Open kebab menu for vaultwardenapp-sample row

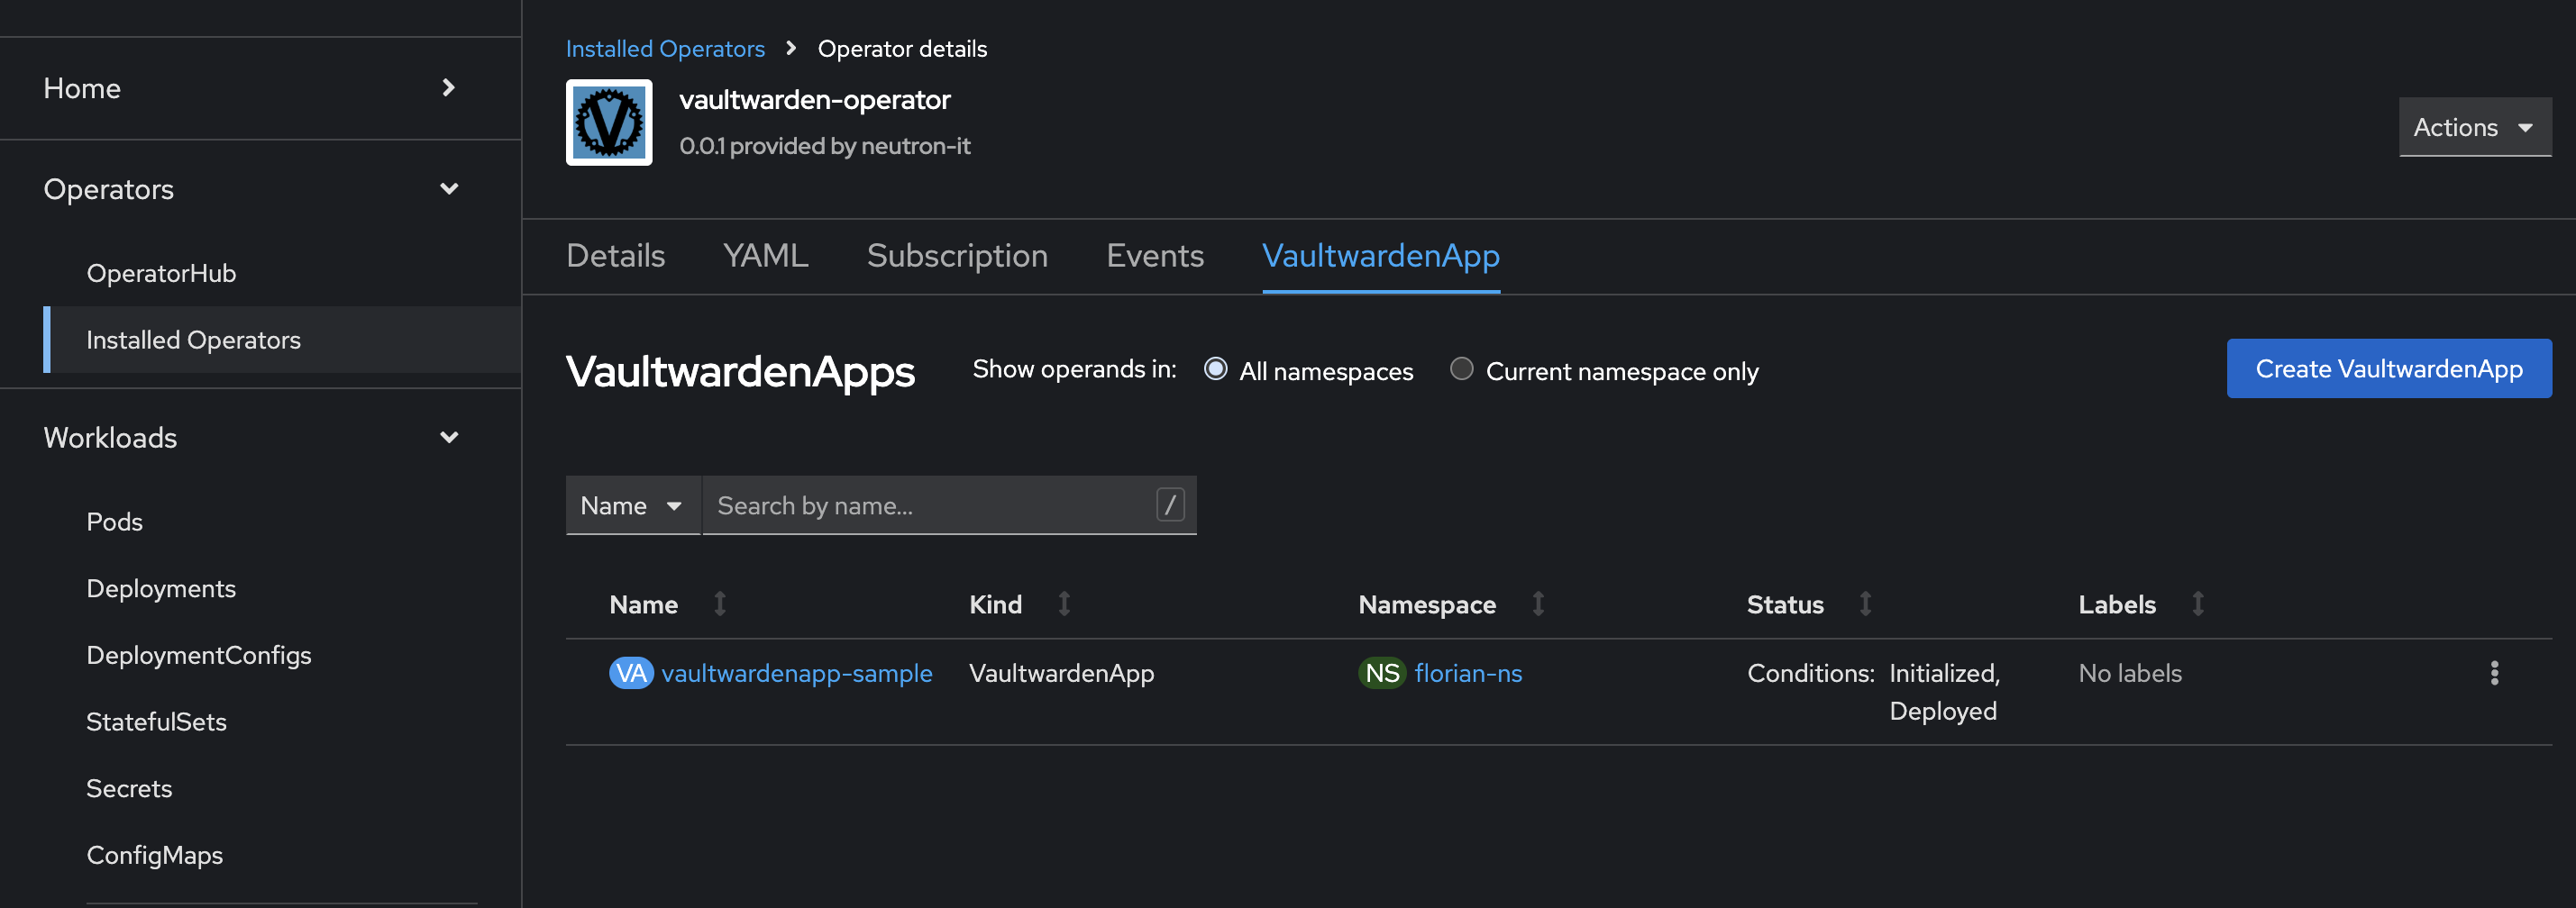pos(2494,673)
